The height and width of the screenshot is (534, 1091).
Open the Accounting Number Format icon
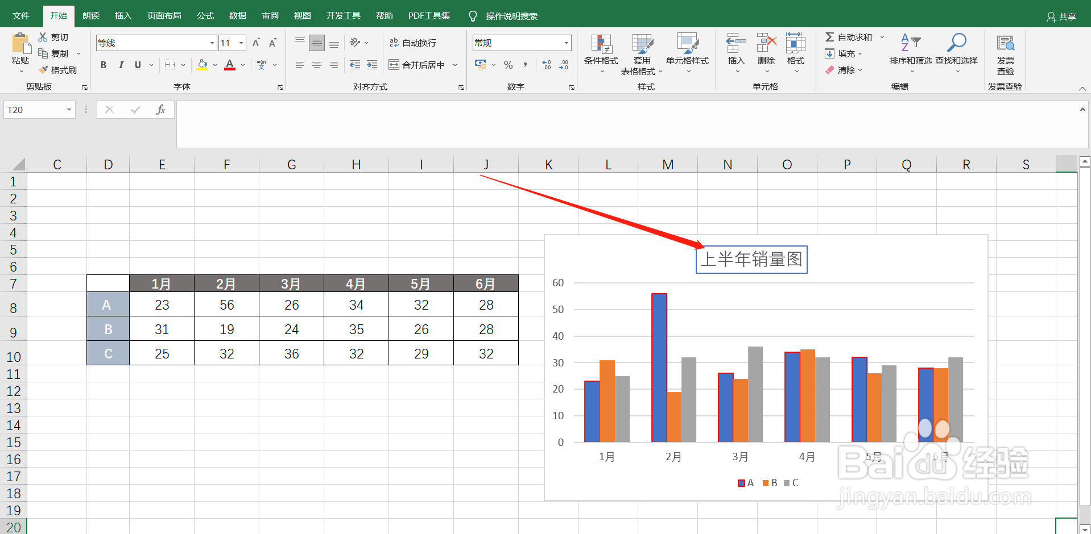coord(481,65)
